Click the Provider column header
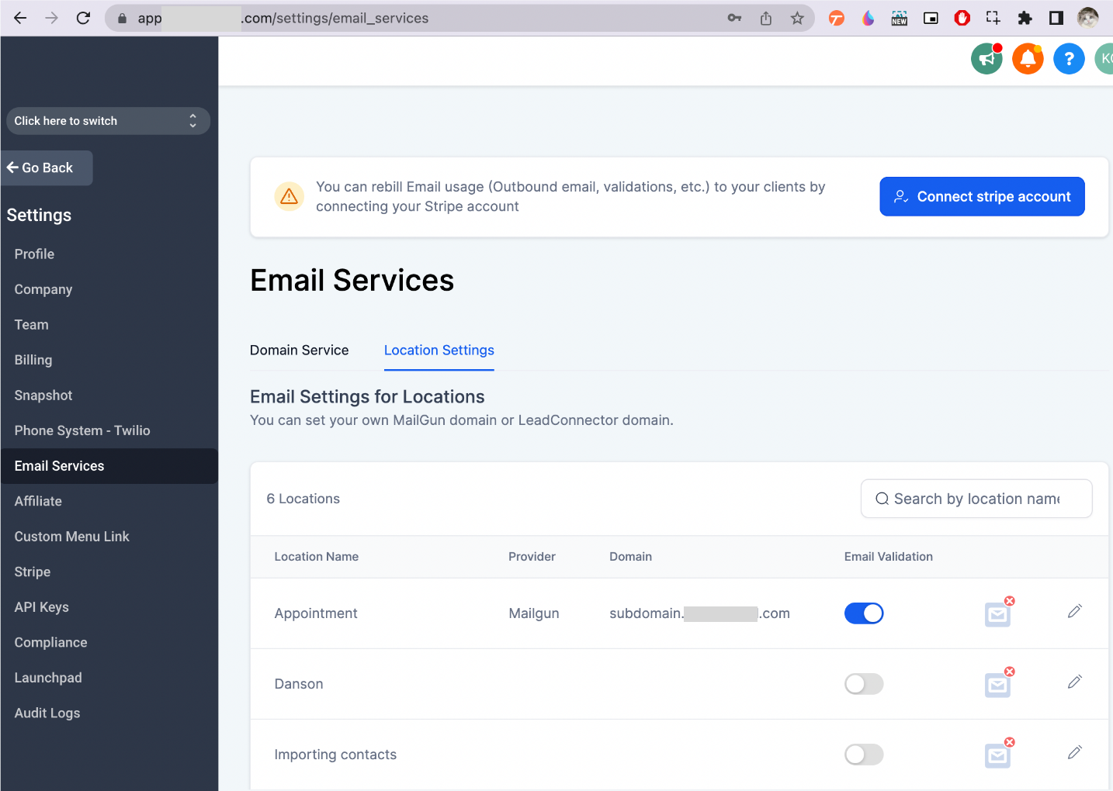 532,557
